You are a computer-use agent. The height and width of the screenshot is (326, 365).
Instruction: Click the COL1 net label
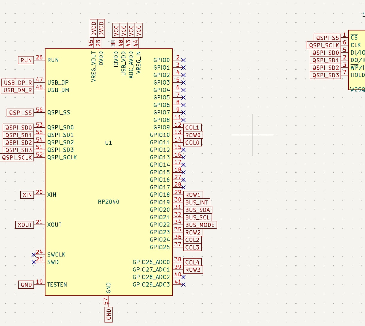[x=192, y=128]
